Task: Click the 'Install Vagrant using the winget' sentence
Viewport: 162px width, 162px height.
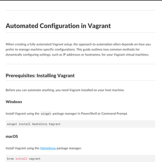Action: 66,114
